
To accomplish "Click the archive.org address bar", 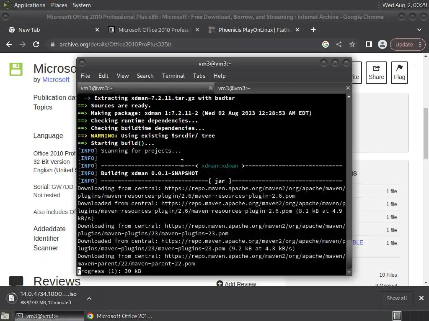I will tap(115, 44).
